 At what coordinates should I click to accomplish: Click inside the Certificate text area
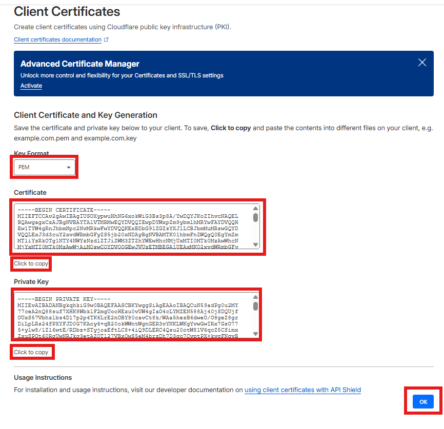point(133,226)
